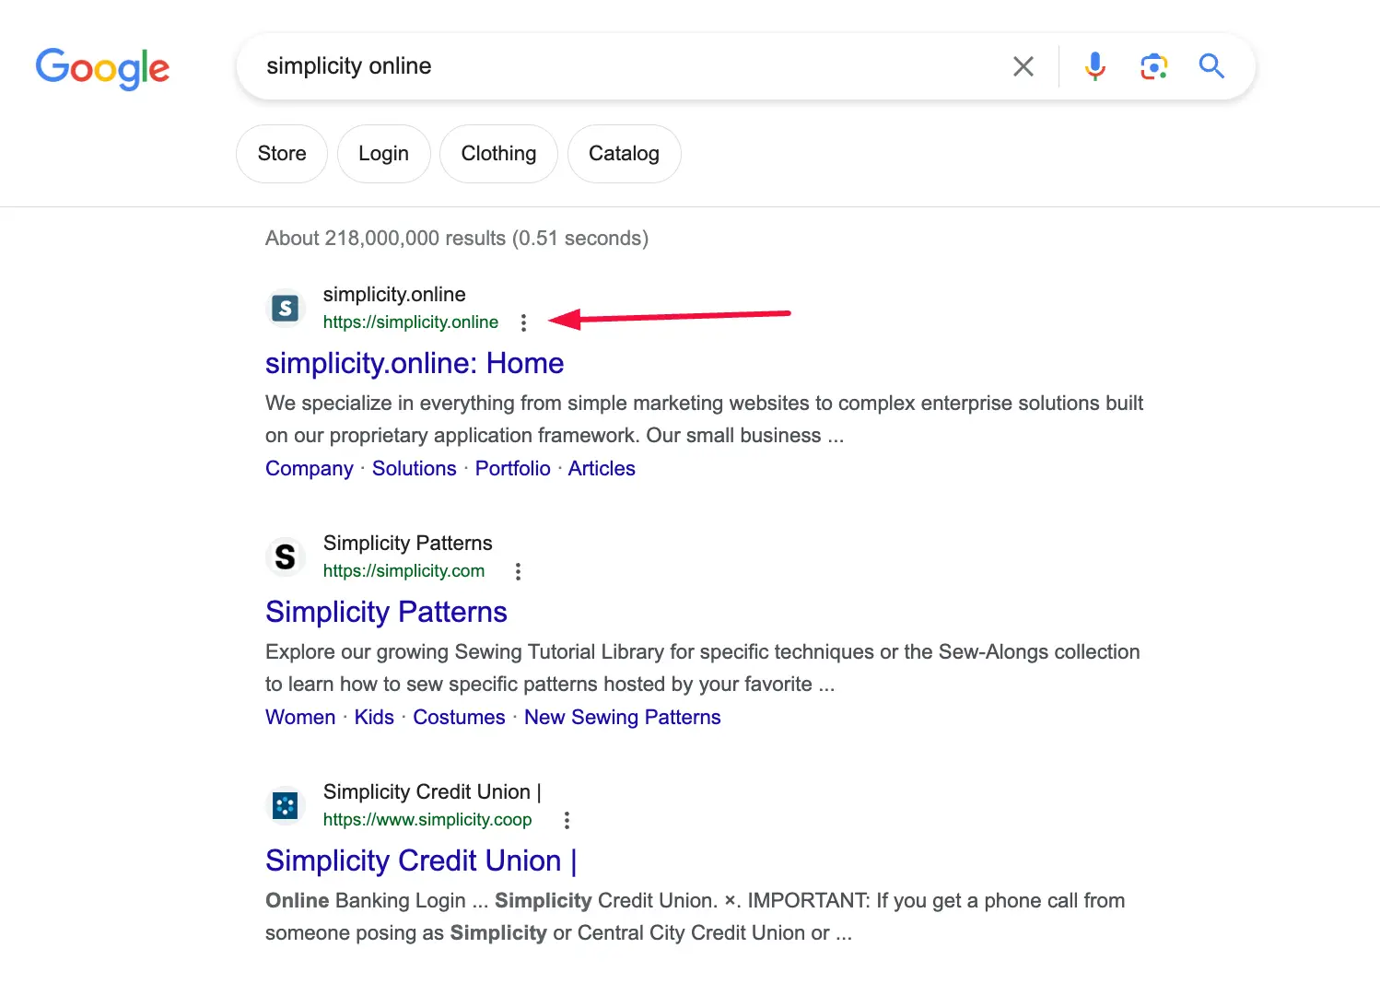Image resolution: width=1380 pixels, height=995 pixels.
Task: Open three-dot menu for simplicity.com result
Action: [x=518, y=571]
